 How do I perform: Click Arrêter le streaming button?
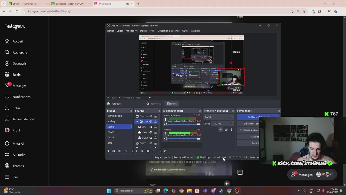point(258,117)
